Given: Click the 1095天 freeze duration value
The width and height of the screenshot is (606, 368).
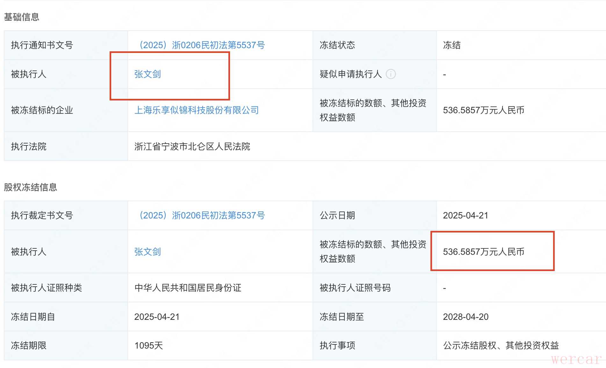Looking at the screenshot, I should coord(148,346).
